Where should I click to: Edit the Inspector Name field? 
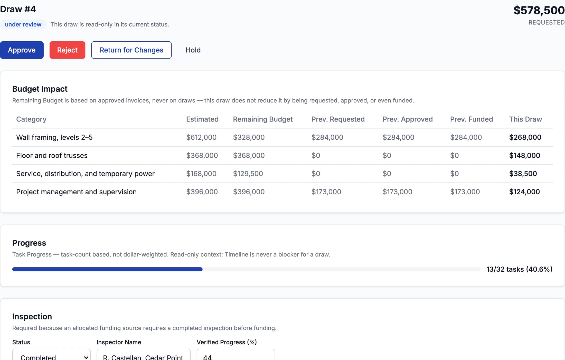144,355
